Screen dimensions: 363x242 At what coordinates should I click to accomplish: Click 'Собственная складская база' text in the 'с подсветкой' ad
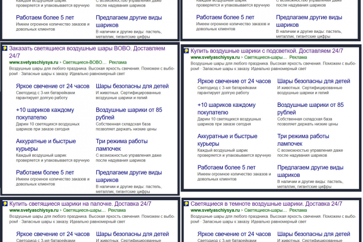coord(308,122)
